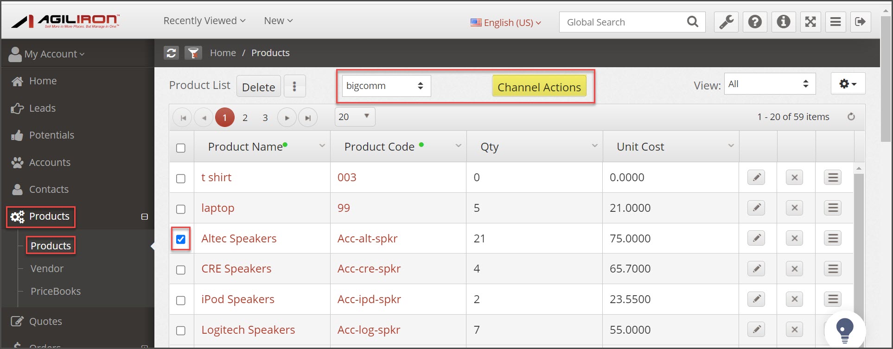The width and height of the screenshot is (893, 349).
Task: Delete the laptop row with X
Action: click(x=794, y=208)
